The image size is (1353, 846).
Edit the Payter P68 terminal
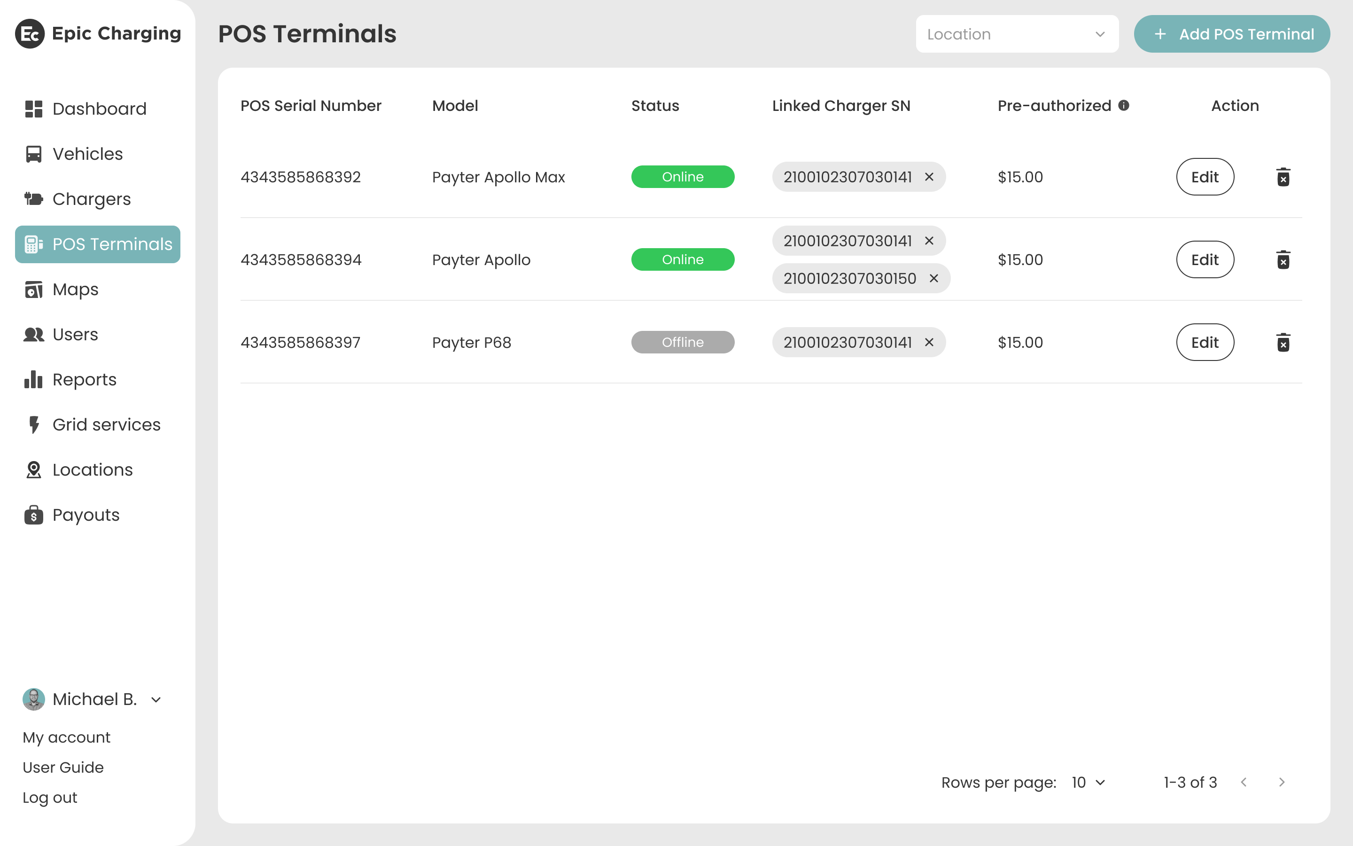[x=1205, y=343]
